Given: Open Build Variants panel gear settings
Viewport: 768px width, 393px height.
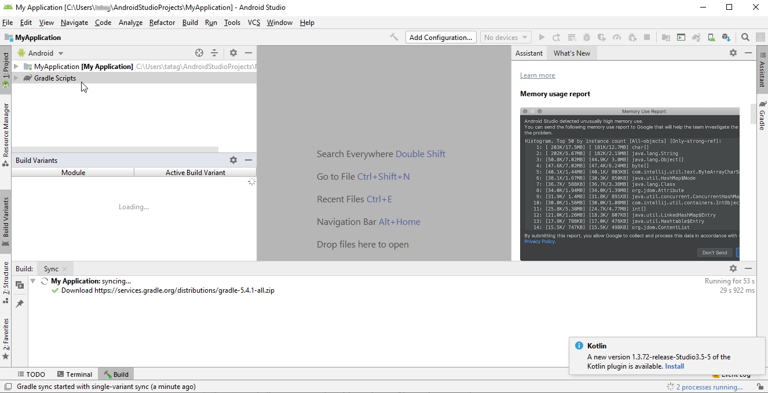Looking at the screenshot, I should [x=233, y=160].
